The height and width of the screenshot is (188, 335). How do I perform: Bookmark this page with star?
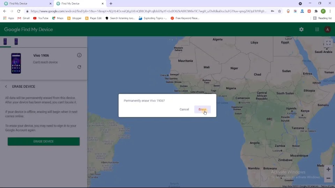280,11
